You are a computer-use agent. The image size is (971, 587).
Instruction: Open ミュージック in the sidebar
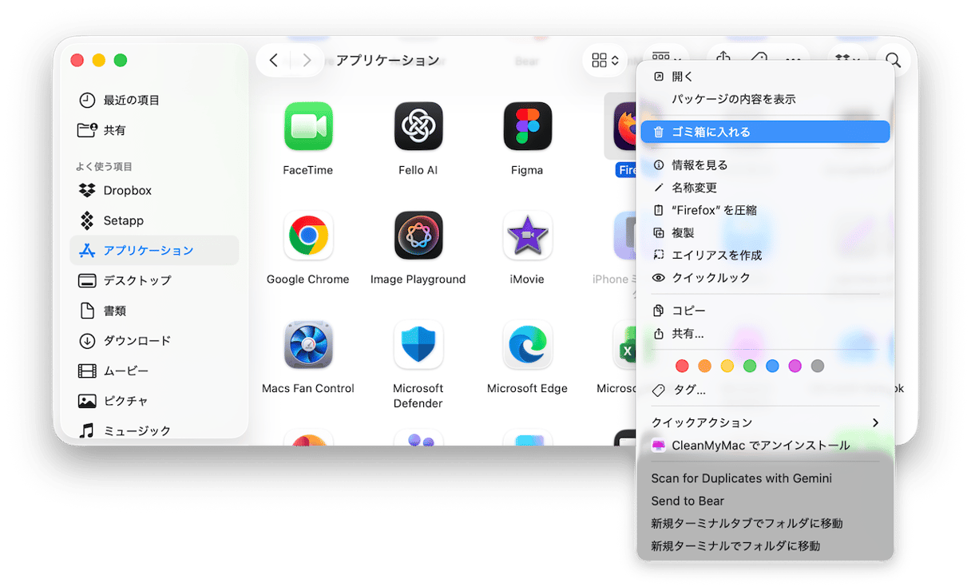coord(154,430)
